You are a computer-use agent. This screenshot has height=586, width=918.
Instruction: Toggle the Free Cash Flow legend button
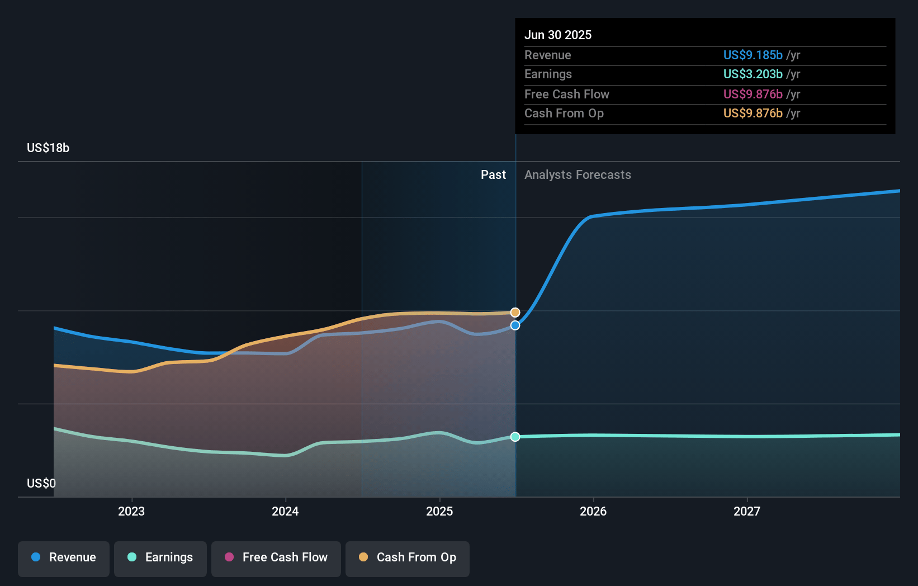[276, 559]
